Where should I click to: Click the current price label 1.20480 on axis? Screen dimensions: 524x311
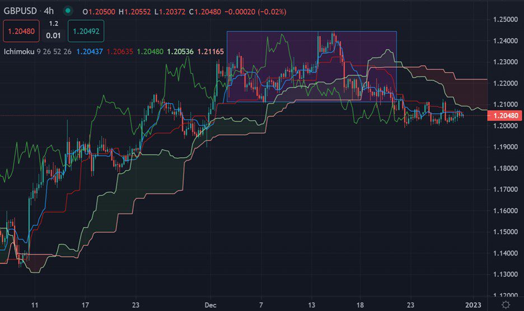tap(506, 116)
